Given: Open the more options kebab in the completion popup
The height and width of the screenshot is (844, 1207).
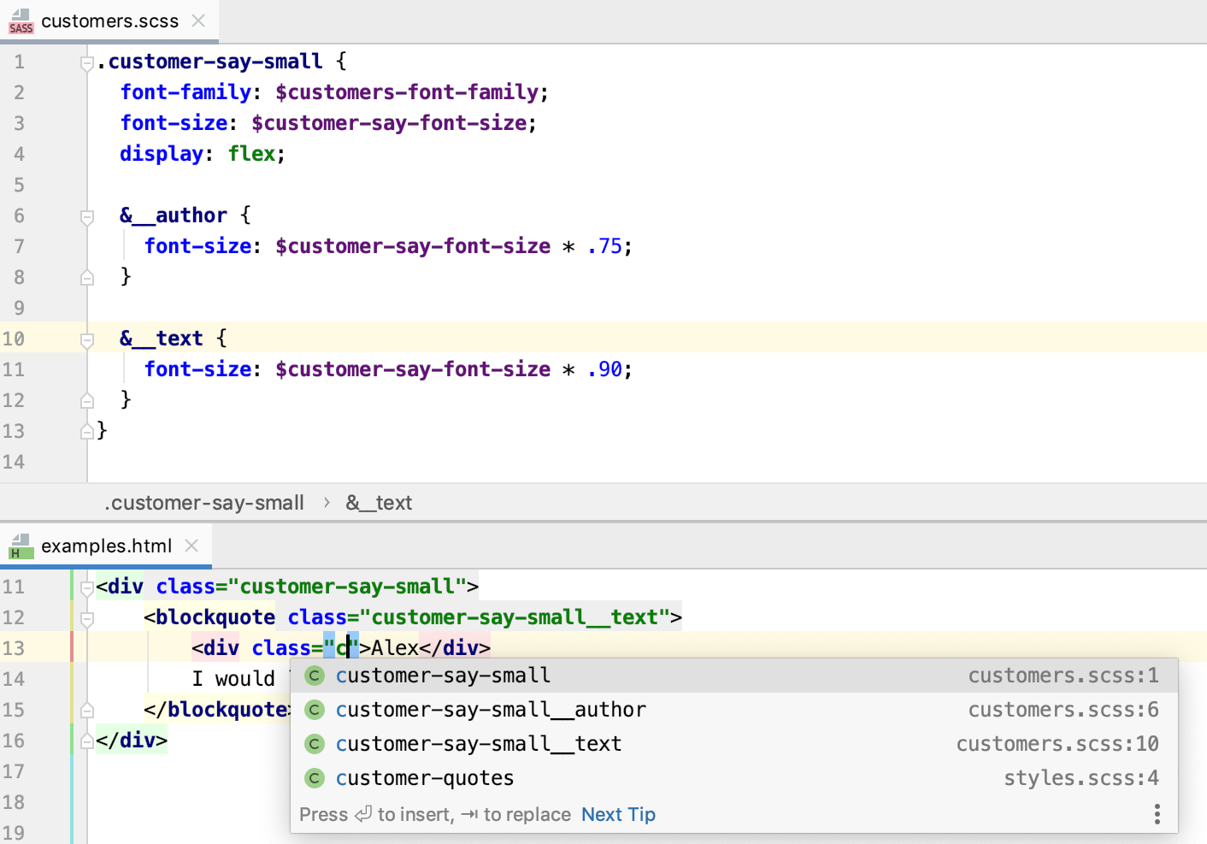Looking at the screenshot, I should coord(1157,813).
